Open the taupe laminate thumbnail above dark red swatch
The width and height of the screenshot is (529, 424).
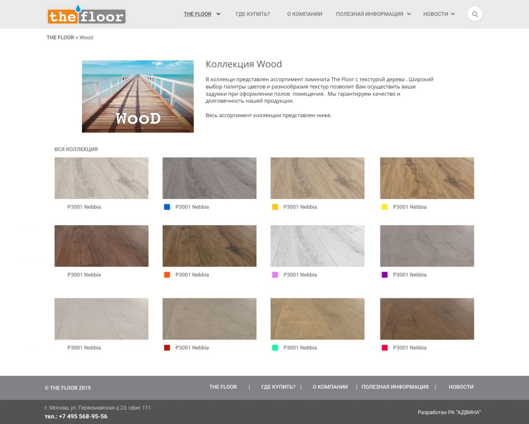pyautogui.click(x=209, y=319)
